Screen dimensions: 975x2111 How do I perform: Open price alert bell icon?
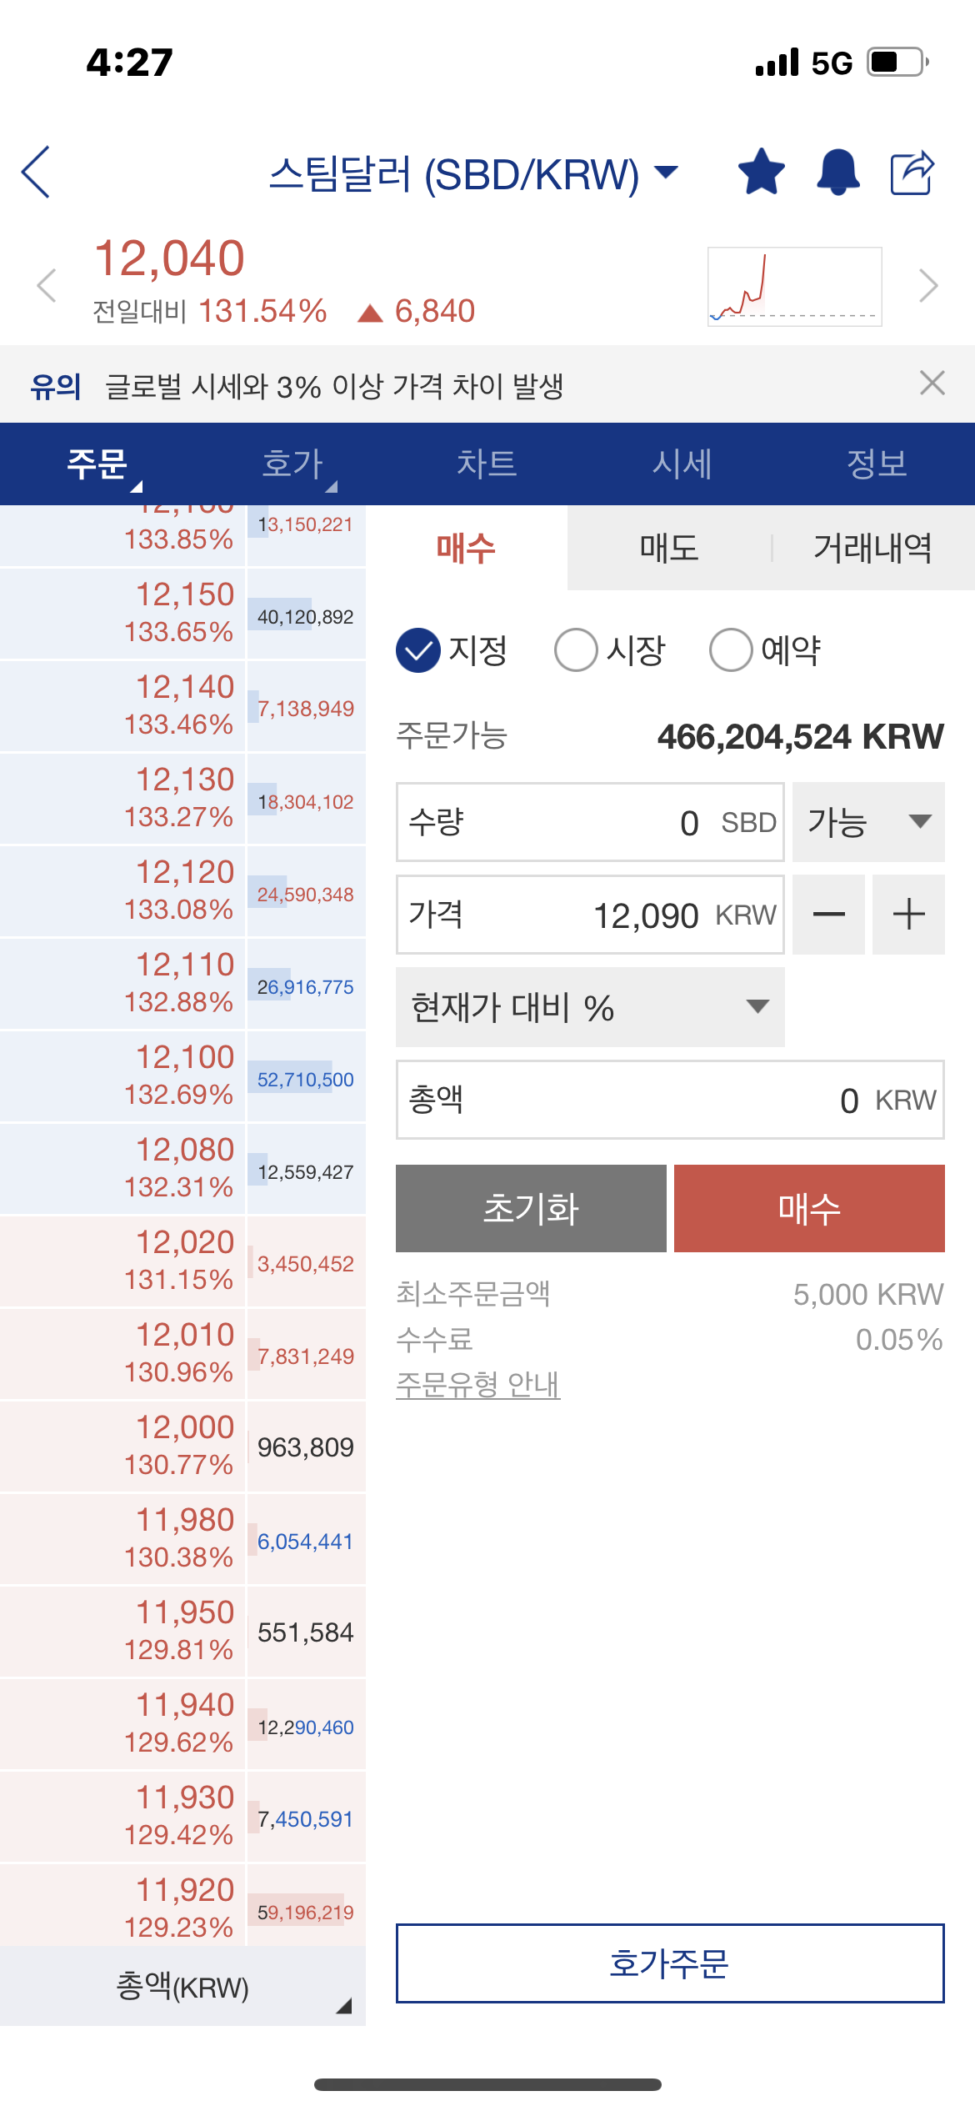pos(837,172)
